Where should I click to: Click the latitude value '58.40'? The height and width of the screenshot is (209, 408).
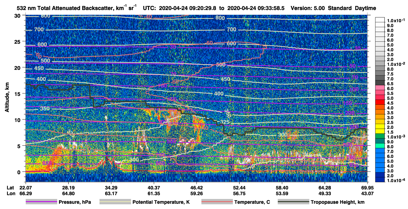(282, 188)
